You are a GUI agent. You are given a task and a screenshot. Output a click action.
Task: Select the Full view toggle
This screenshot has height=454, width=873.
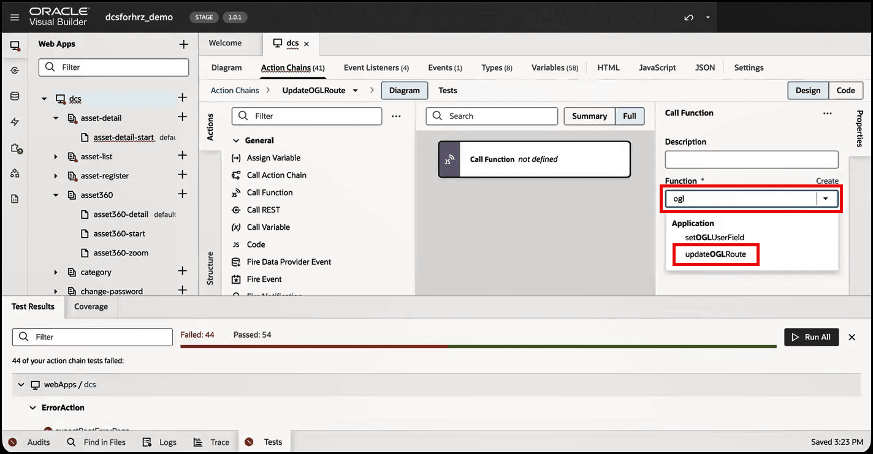pos(630,116)
